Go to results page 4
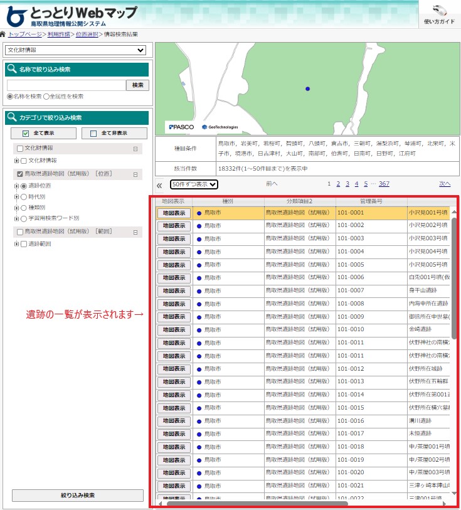 click(x=356, y=184)
